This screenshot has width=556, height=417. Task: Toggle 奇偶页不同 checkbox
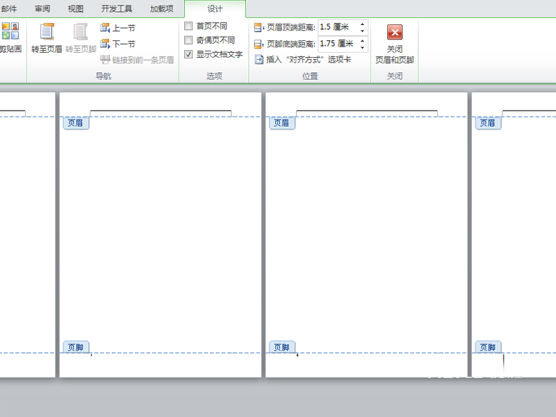coord(188,40)
